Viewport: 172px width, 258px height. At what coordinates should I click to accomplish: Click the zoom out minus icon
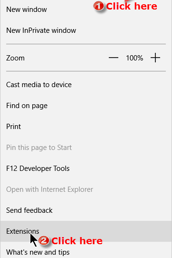pos(114,58)
